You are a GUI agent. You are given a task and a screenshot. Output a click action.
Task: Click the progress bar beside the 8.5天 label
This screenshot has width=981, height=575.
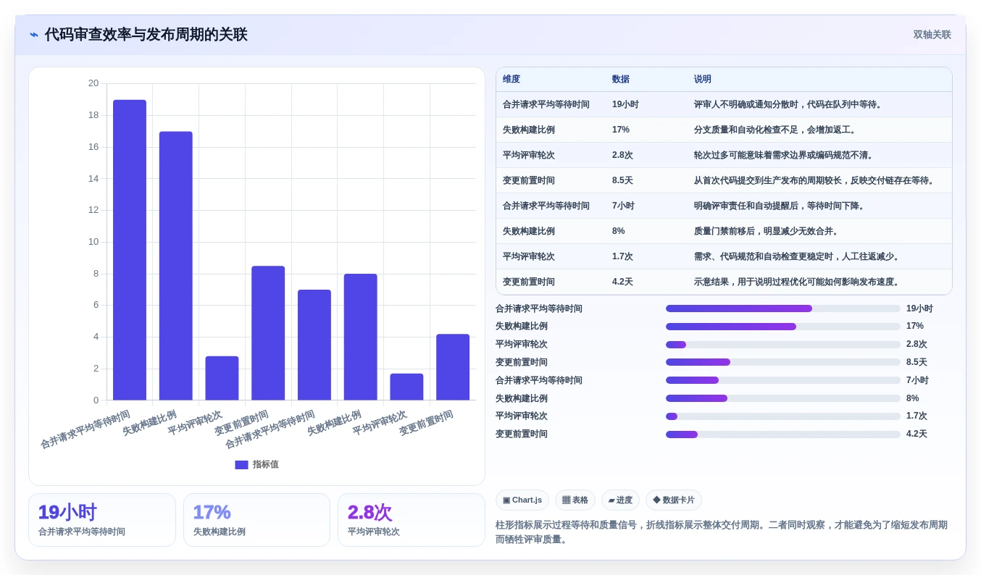(x=783, y=362)
